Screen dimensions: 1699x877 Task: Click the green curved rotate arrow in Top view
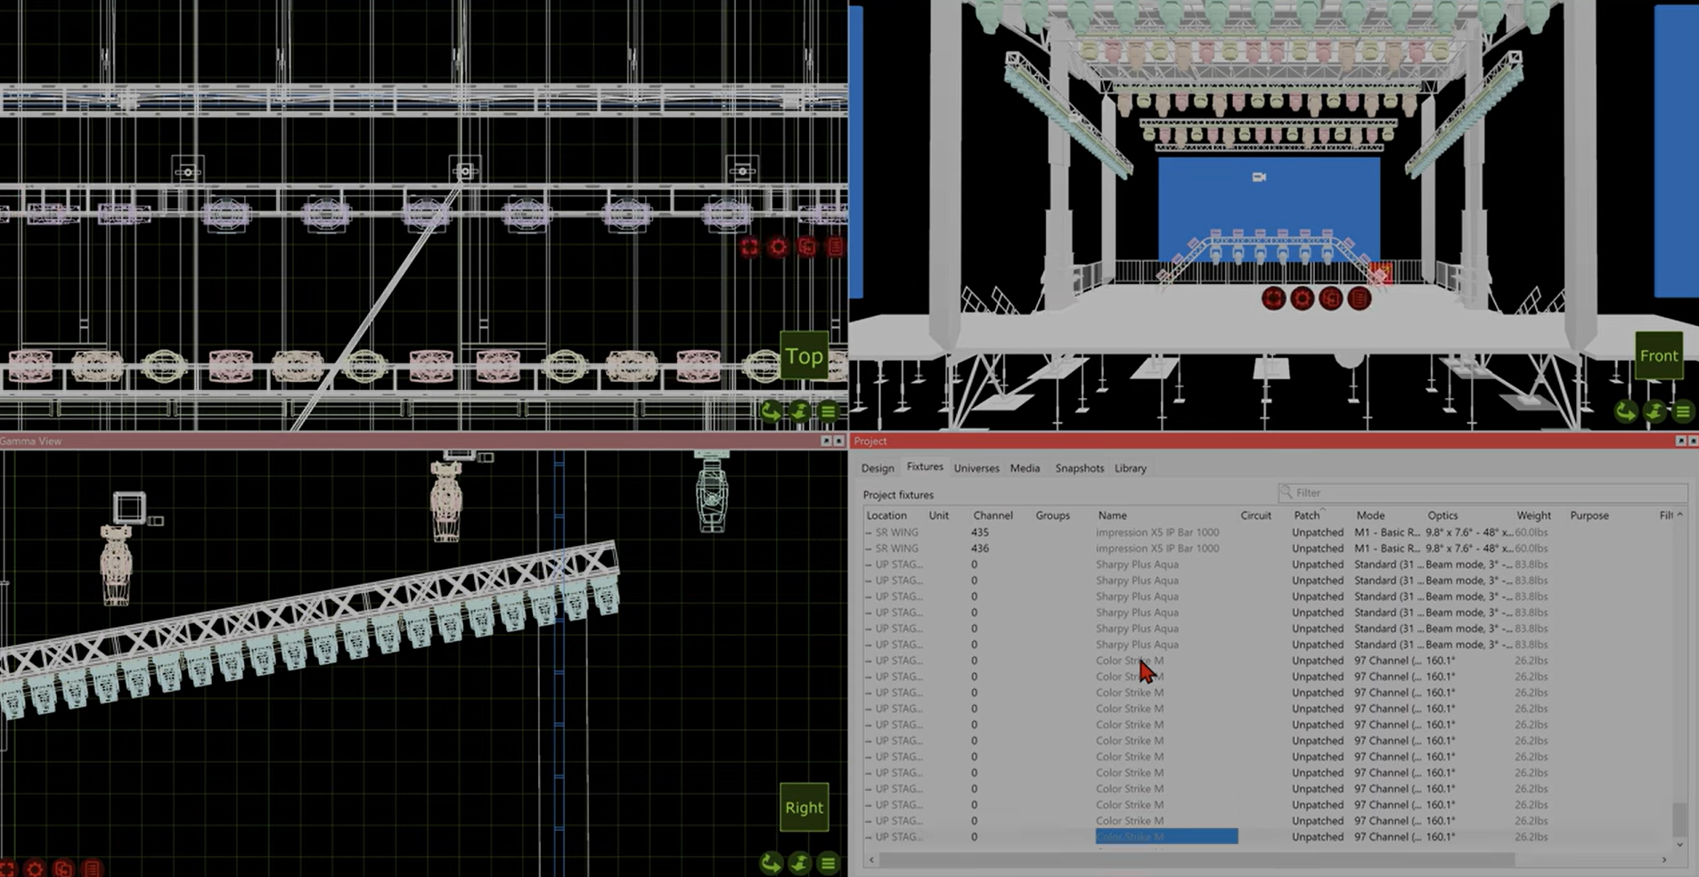771,410
